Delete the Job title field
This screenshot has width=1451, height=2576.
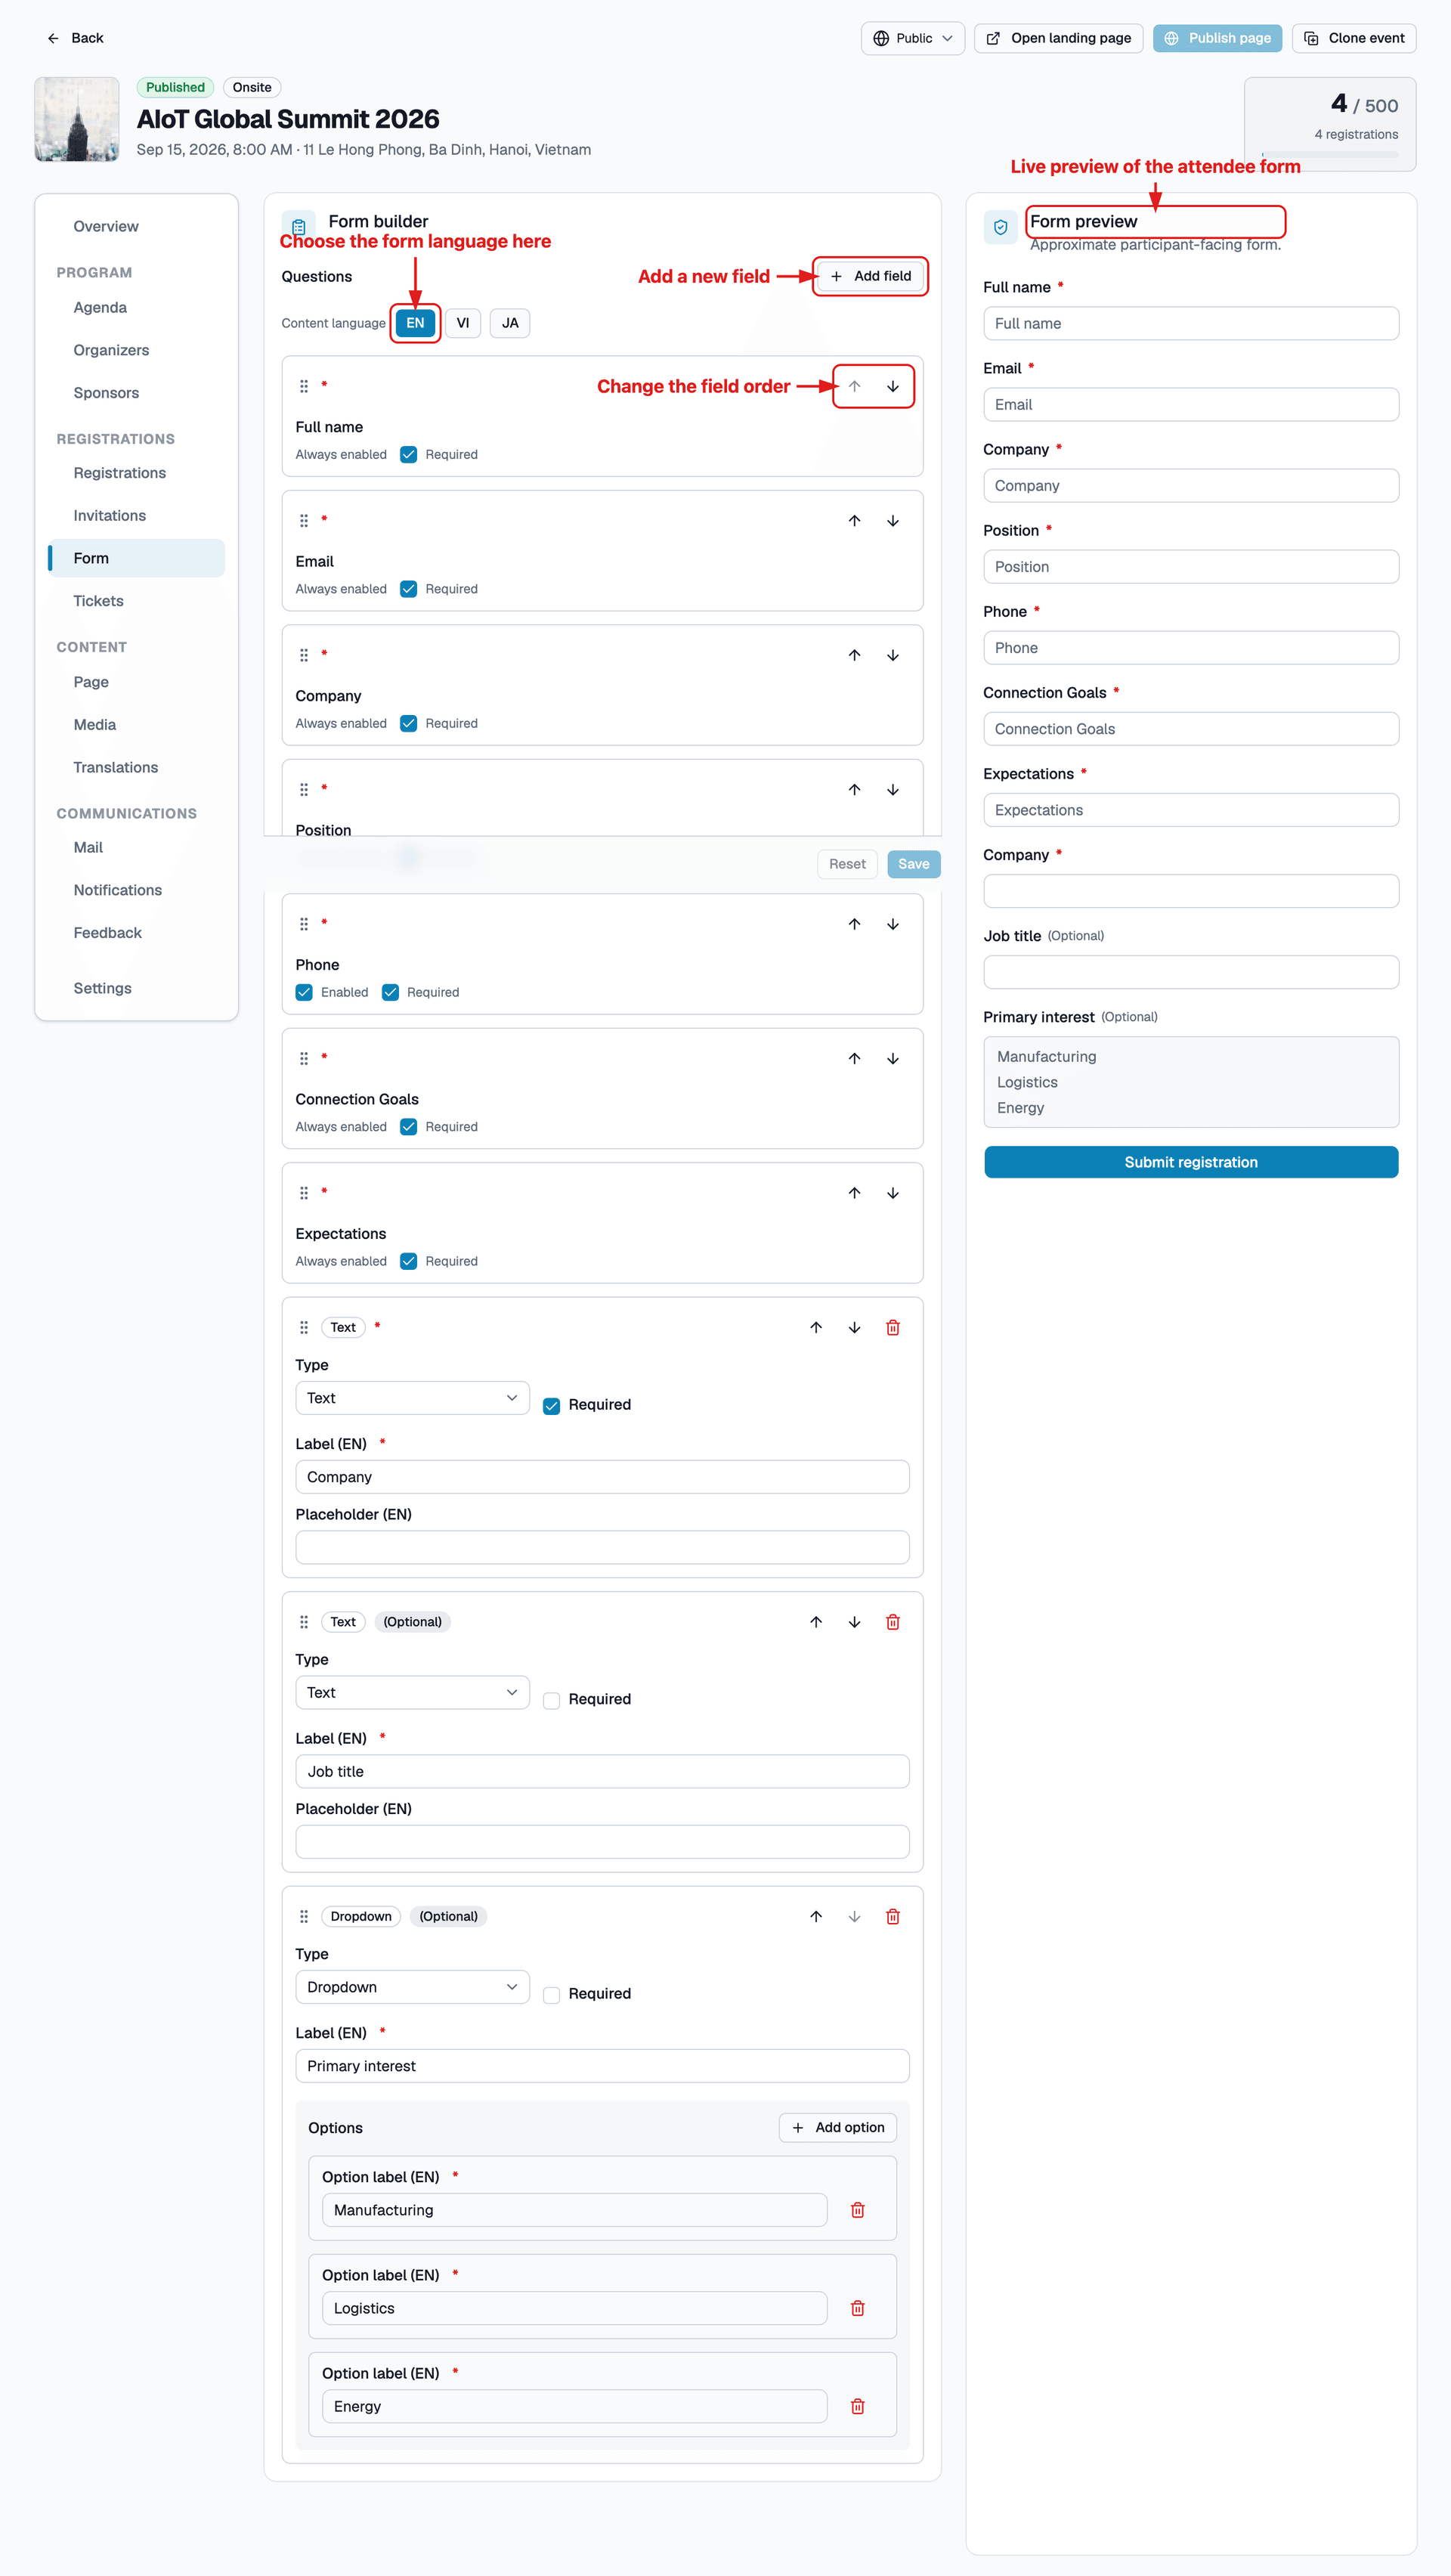pos(892,1621)
